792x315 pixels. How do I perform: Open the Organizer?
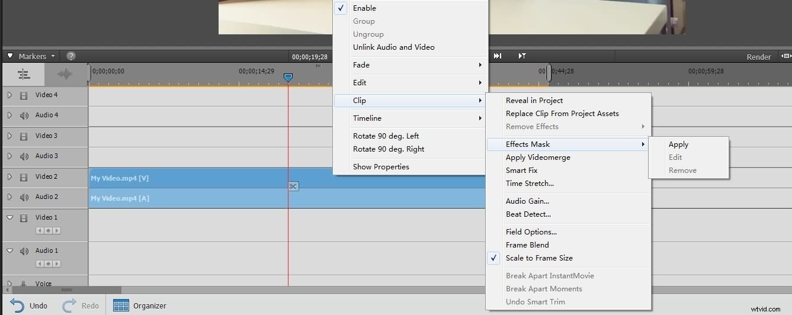pos(140,306)
